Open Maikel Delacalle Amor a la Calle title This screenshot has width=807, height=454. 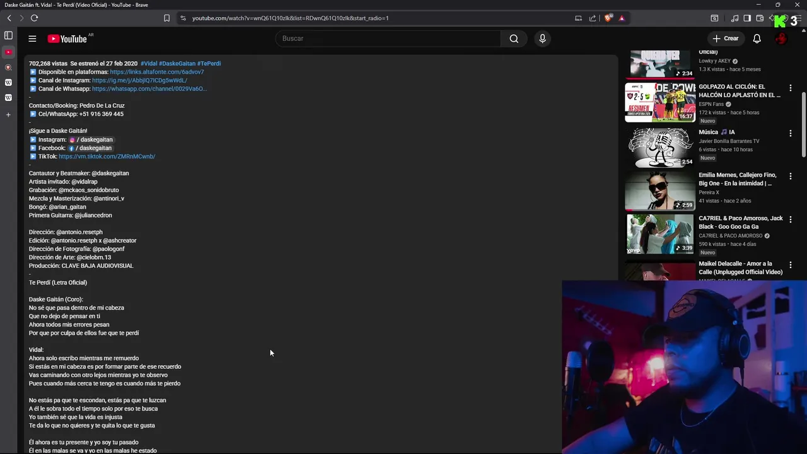pyautogui.click(x=740, y=268)
